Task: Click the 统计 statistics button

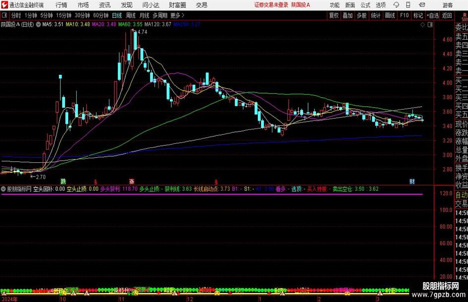Action: pos(375,15)
